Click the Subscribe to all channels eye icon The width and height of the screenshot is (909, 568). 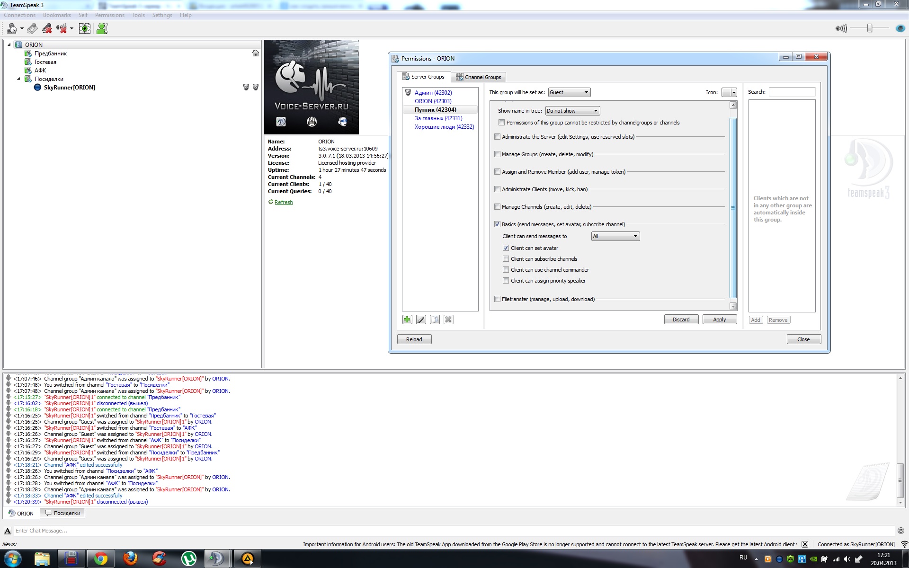coord(85,28)
